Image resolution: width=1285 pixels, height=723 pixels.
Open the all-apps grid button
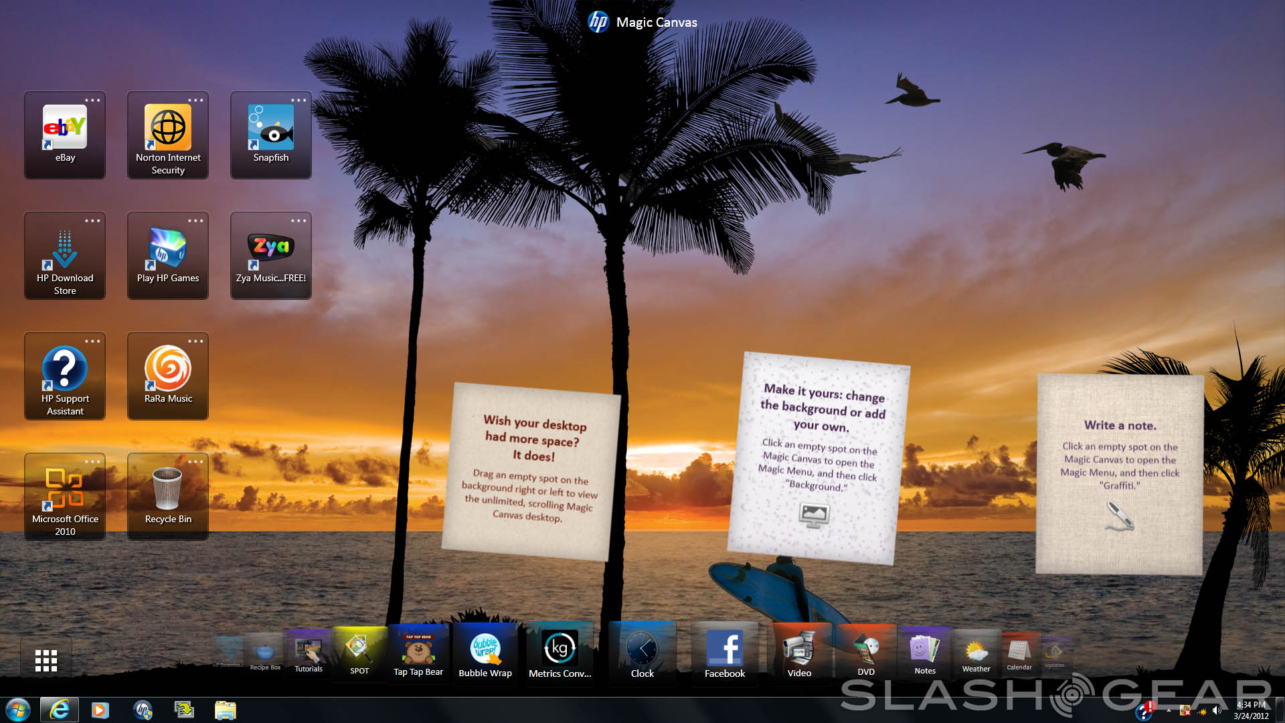[x=46, y=660]
